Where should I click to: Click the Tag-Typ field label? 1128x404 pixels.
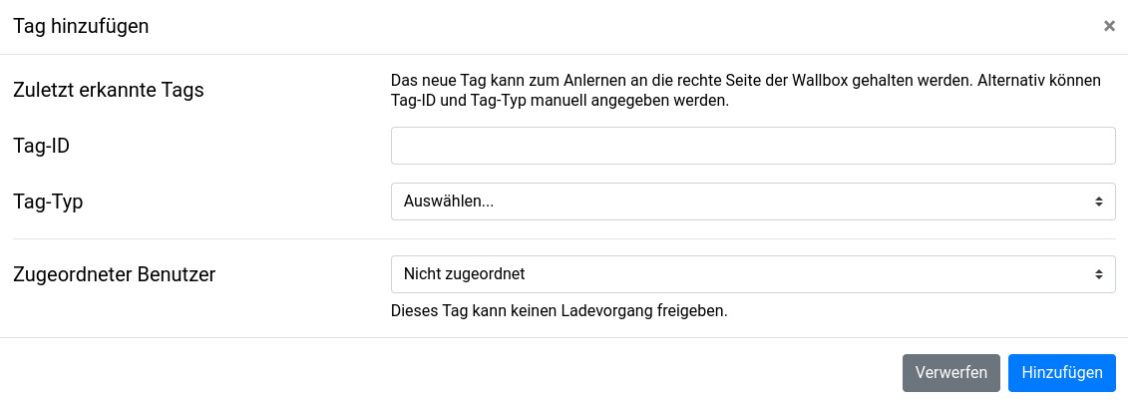pyautogui.click(x=48, y=202)
